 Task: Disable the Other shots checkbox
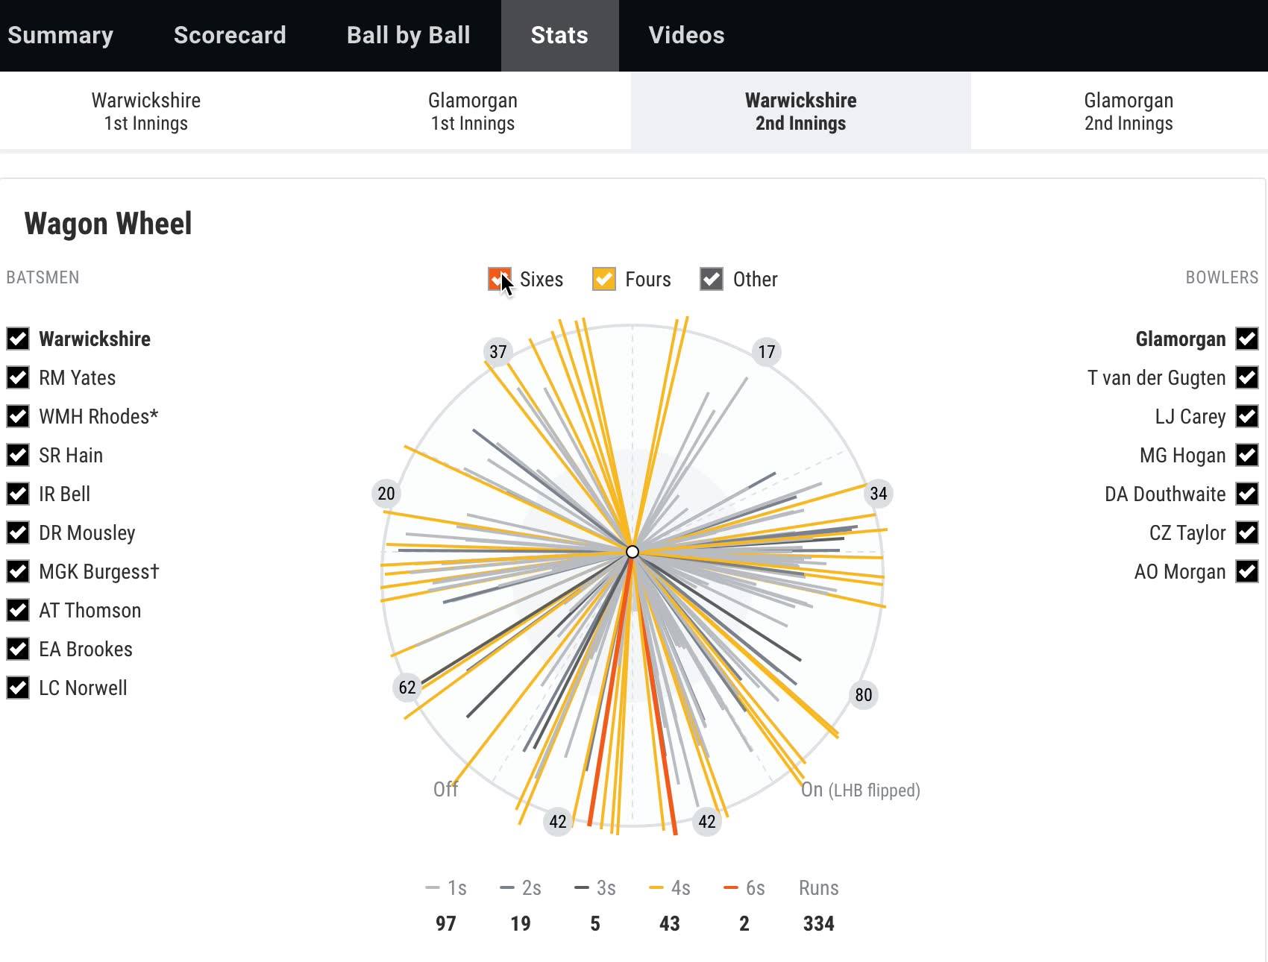(x=712, y=279)
